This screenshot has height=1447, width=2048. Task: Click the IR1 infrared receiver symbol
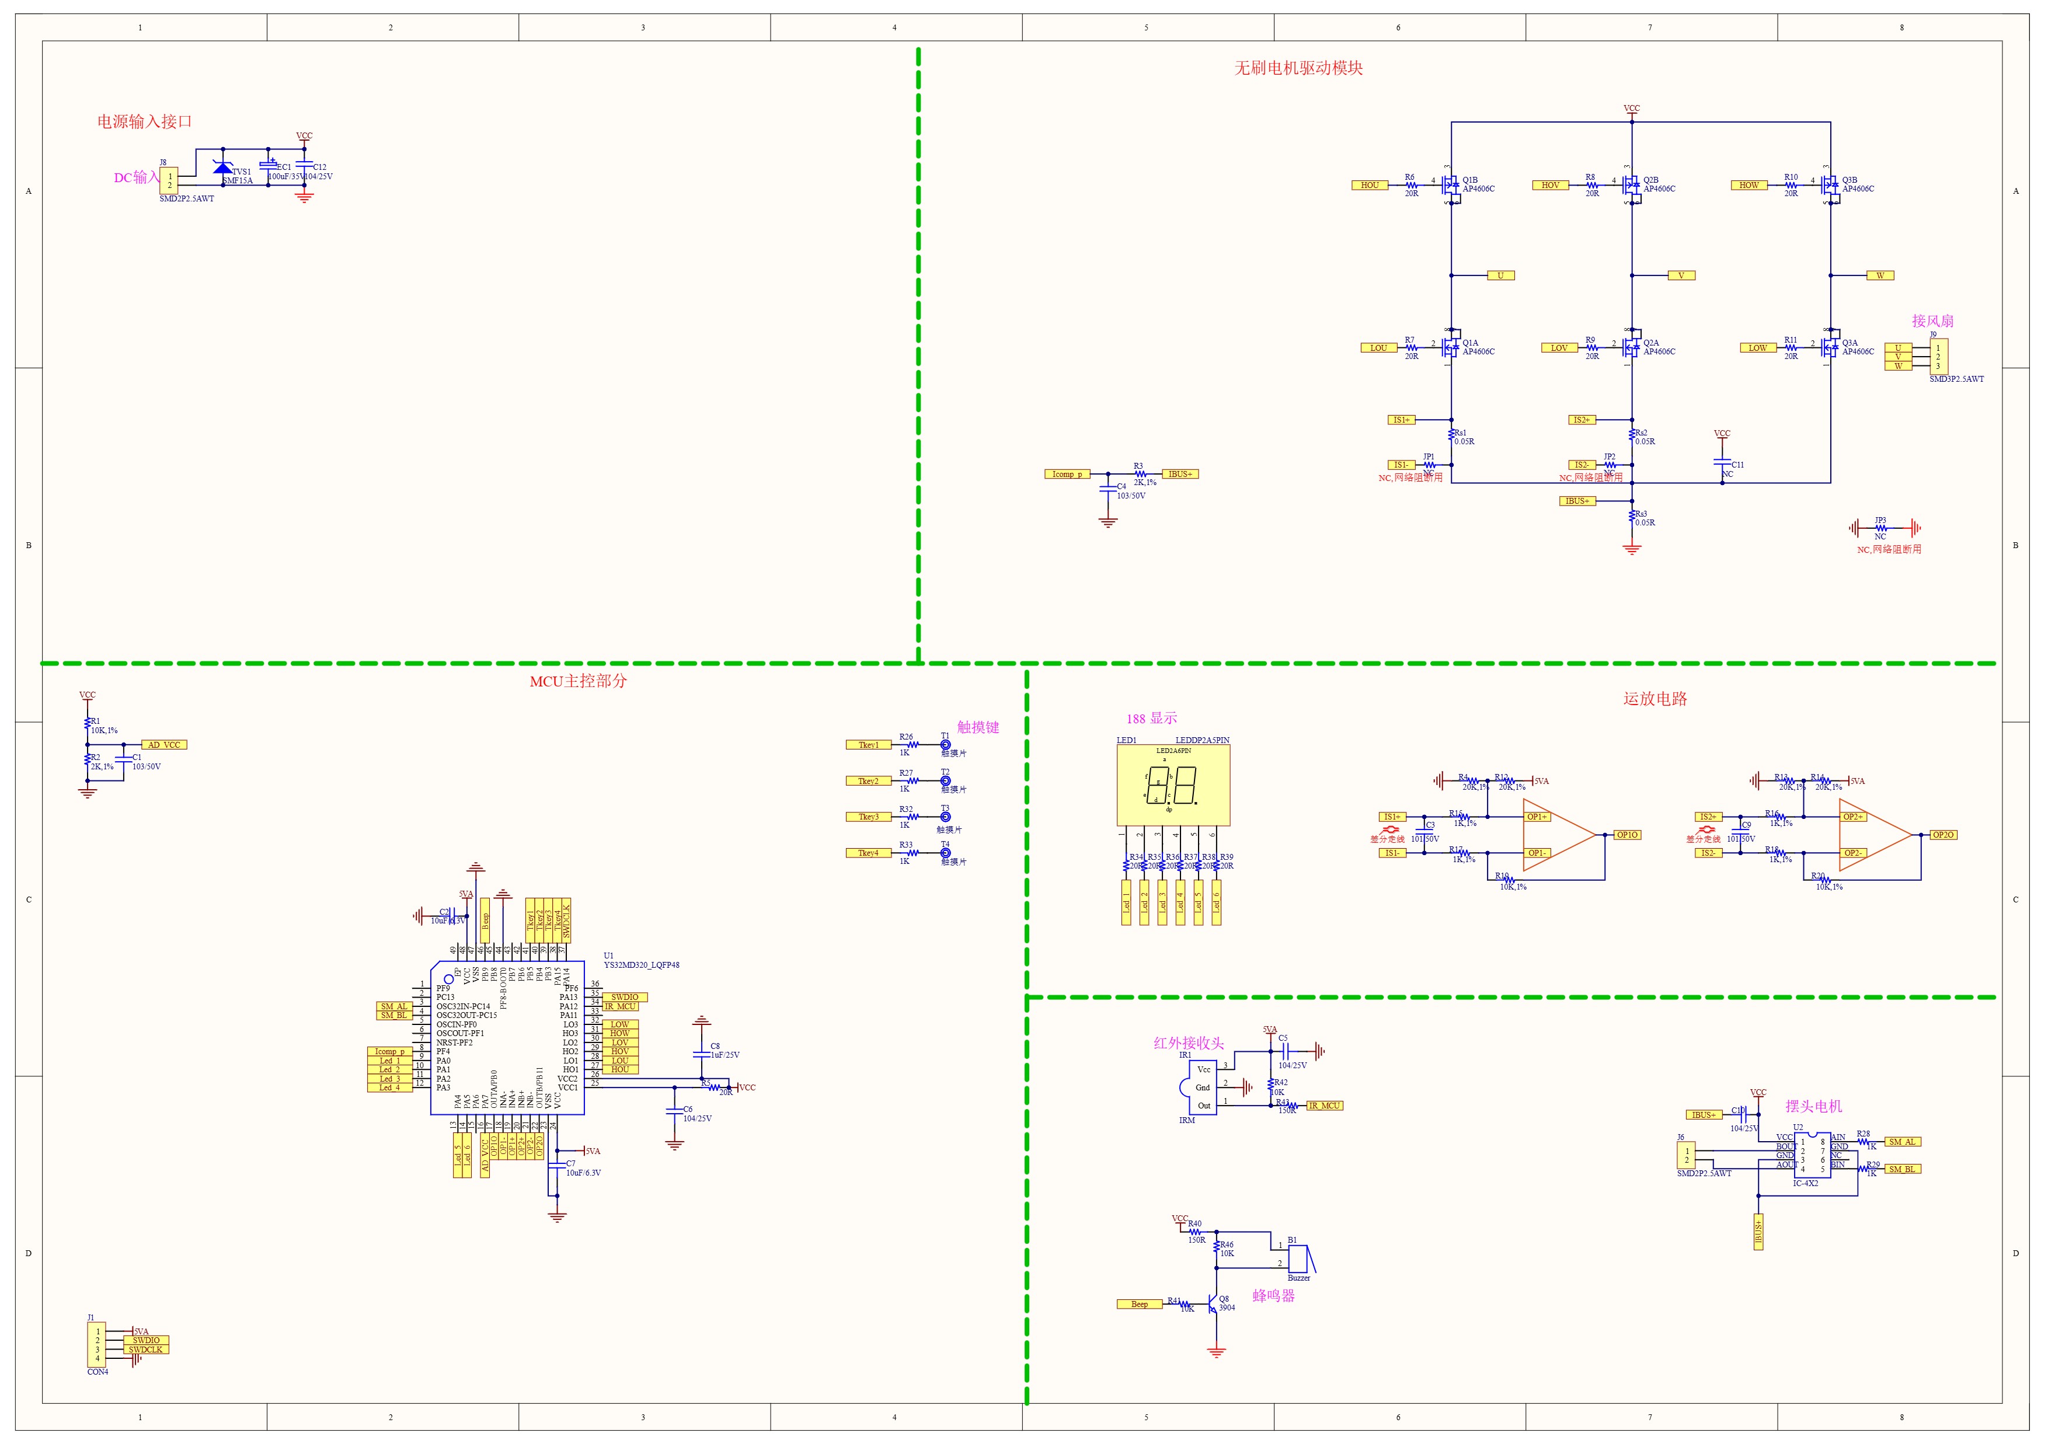click(1198, 1087)
